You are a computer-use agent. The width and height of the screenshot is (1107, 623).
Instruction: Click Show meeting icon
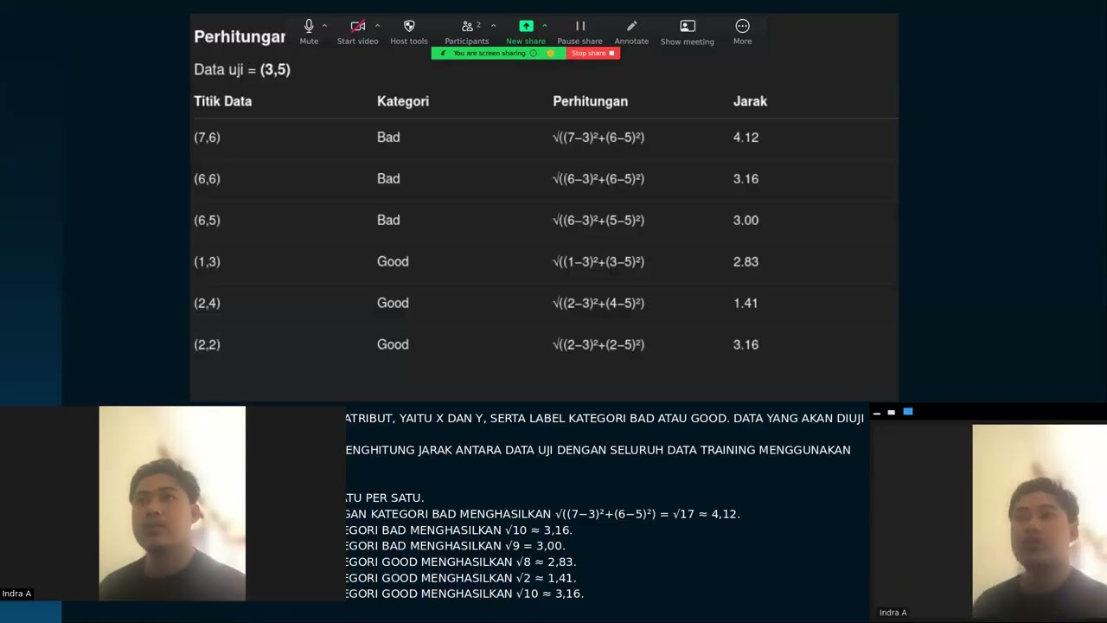688,32
